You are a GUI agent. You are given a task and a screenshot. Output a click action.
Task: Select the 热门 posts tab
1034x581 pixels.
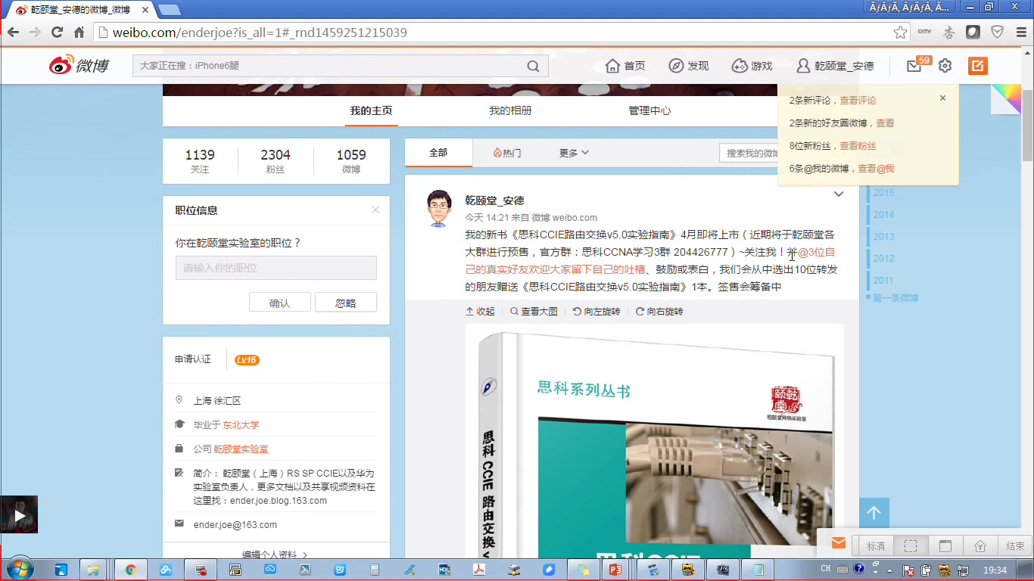click(506, 153)
